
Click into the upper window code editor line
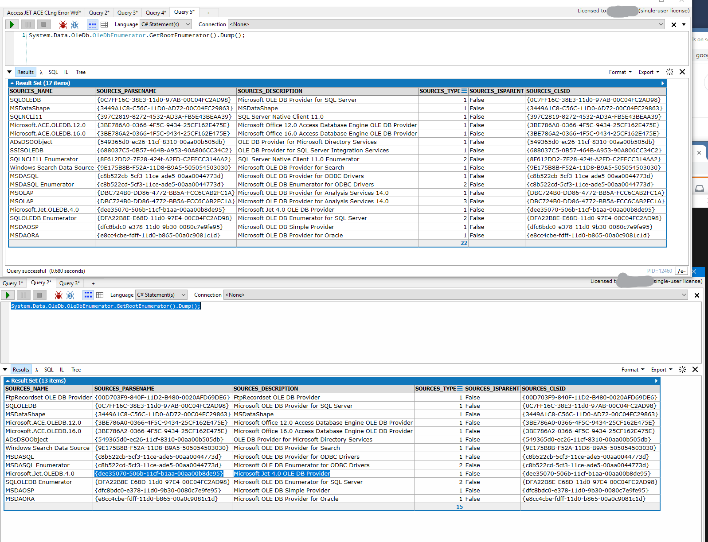137,35
